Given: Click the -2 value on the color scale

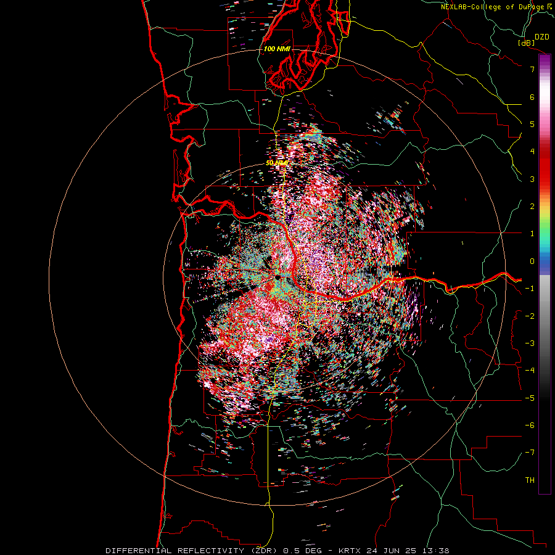Looking at the screenshot, I should [x=530, y=316].
